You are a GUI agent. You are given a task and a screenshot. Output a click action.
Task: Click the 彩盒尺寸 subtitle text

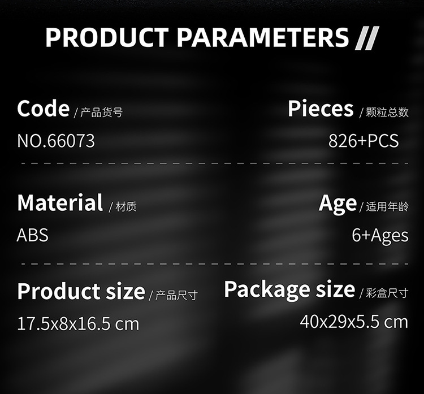pyautogui.click(x=387, y=293)
